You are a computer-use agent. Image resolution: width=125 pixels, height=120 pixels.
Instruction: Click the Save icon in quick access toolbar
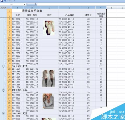tap(1, 1)
